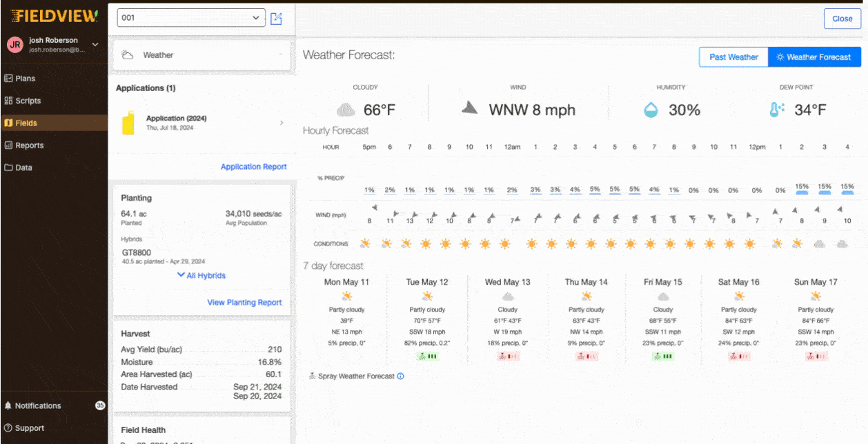The height and width of the screenshot is (444, 868).
Task: Click the Wed May 13 spray indicator badge
Action: 508,356
